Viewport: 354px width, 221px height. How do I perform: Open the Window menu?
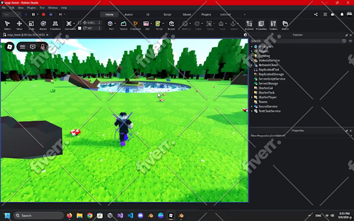(x=53, y=8)
